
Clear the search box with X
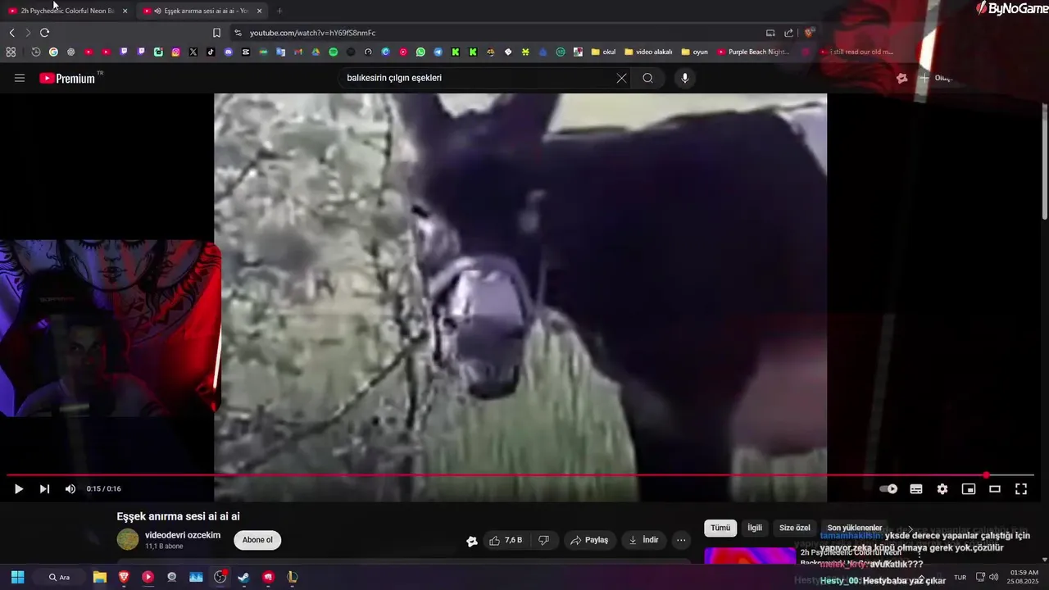point(621,78)
